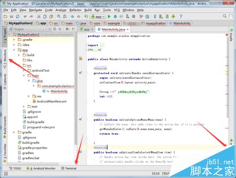Click the Search Everywhere magnifier icon
The image size is (236, 178).
225,16
